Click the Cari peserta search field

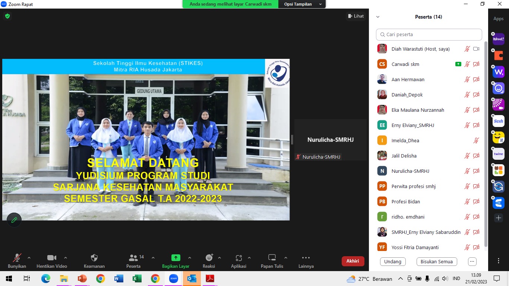pyautogui.click(x=429, y=34)
